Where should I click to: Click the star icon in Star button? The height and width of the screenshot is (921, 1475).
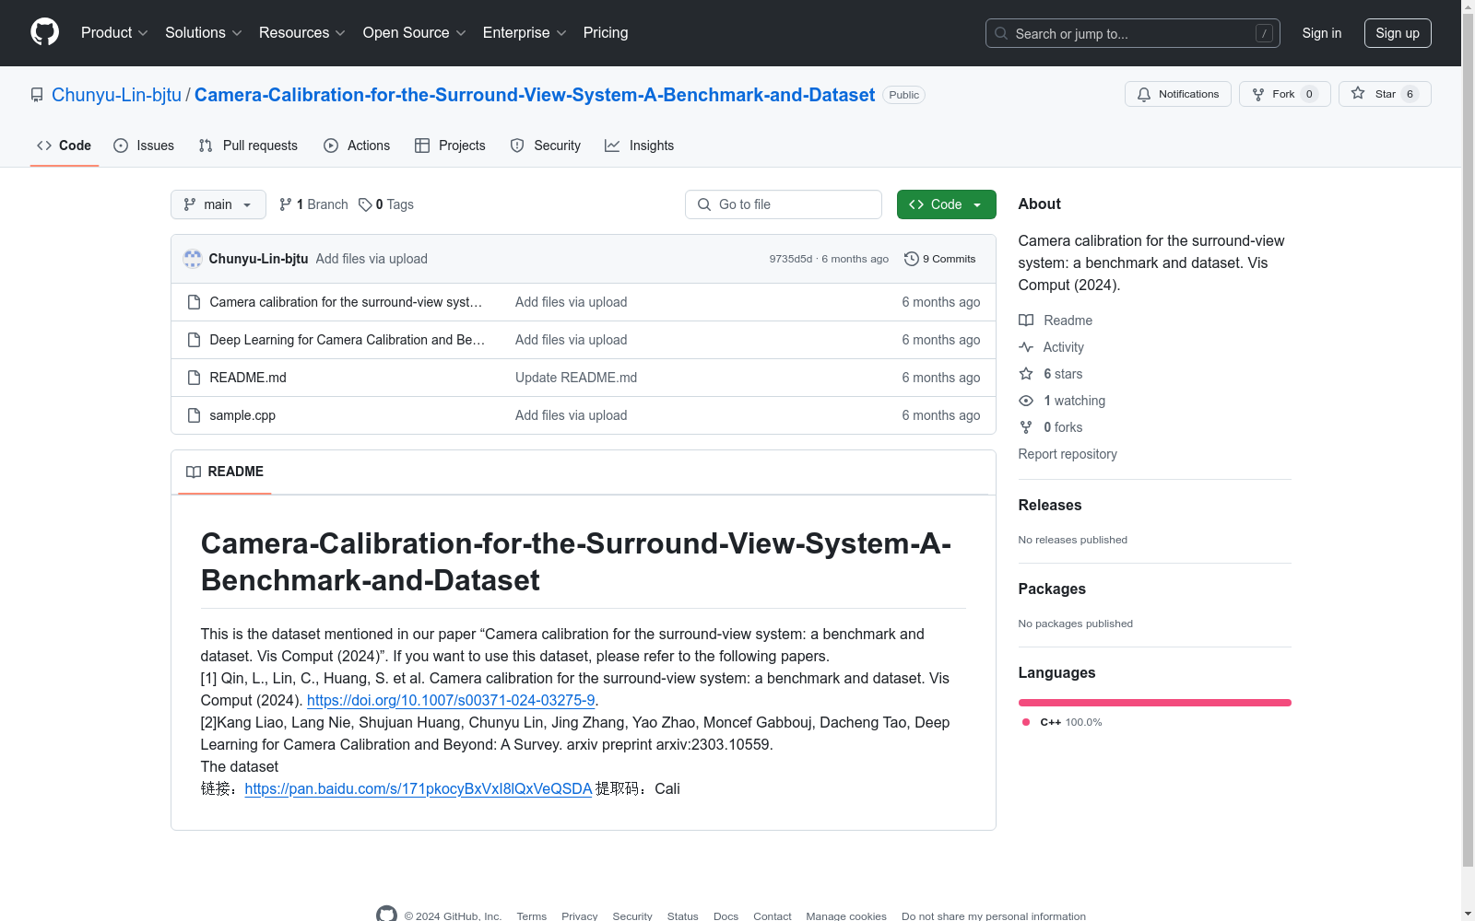[1358, 93]
